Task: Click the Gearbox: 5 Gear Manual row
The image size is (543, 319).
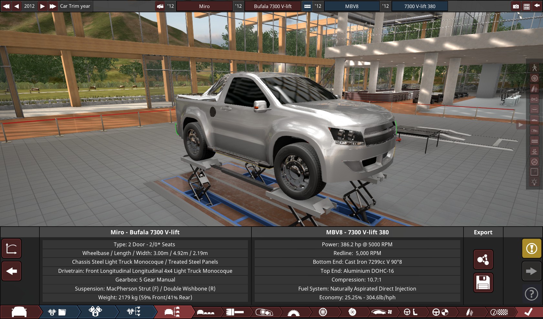Action: pos(145,280)
